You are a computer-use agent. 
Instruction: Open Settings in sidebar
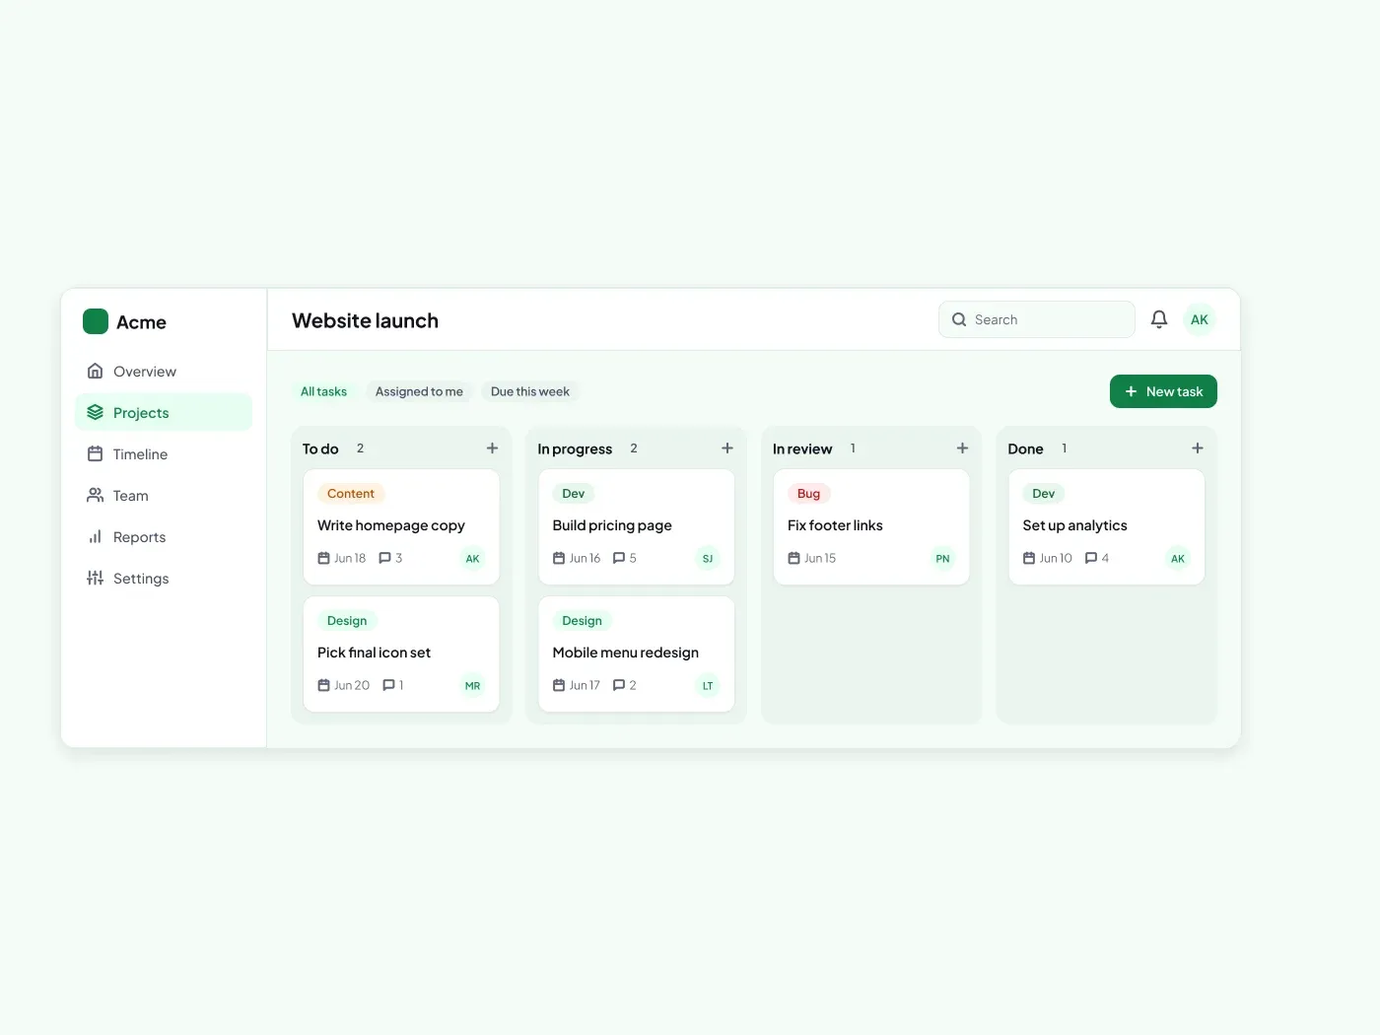[164, 579]
